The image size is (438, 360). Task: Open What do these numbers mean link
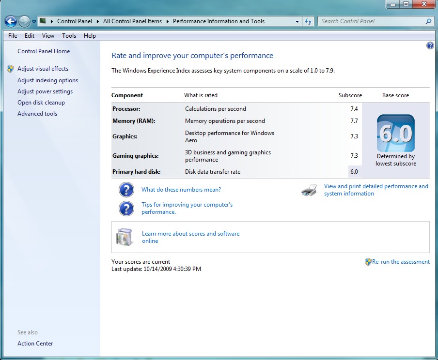(181, 190)
